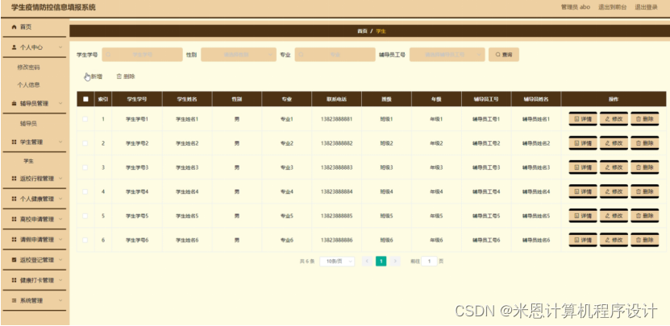
Task: Open 详情 icon for 学生学号5 row
Action: click(x=576, y=216)
